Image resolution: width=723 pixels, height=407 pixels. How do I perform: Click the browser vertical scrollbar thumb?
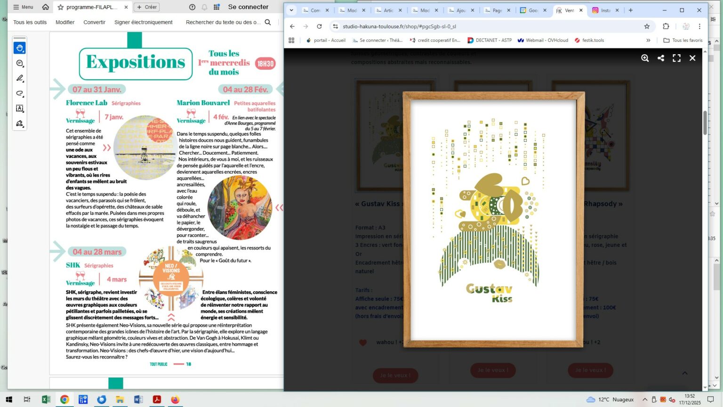tap(705, 122)
